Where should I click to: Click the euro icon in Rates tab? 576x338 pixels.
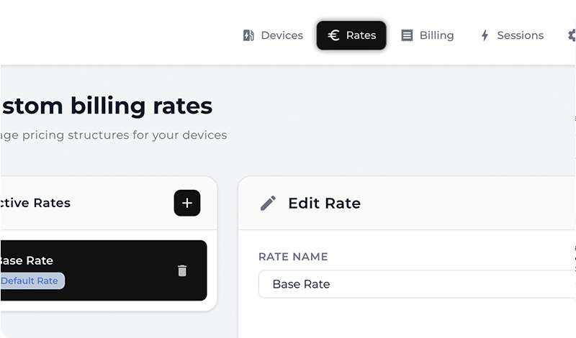pyautogui.click(x=333, y=35)
